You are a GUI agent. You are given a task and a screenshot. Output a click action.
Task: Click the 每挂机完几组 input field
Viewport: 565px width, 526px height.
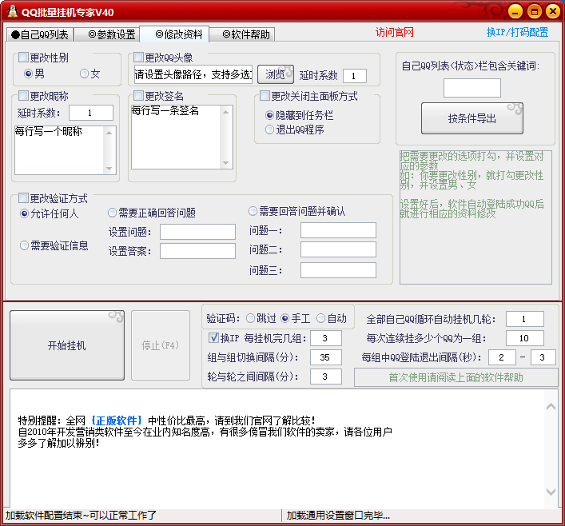pos(326,338)
